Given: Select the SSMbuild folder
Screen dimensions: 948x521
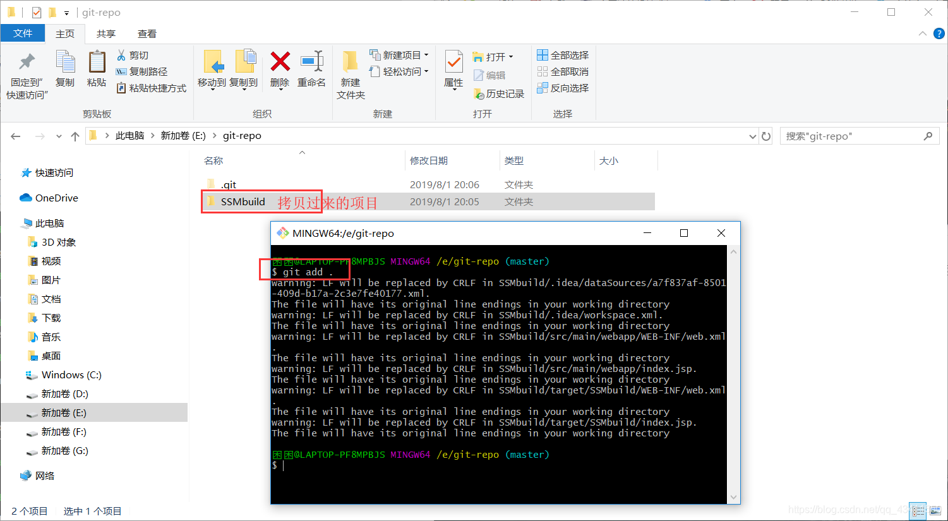Looking at the screenshot, I should [243, 202].
